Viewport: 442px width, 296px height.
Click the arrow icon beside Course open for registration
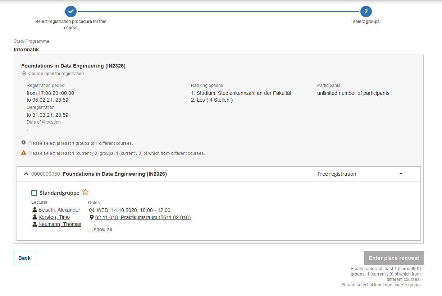tap(24, 74)
